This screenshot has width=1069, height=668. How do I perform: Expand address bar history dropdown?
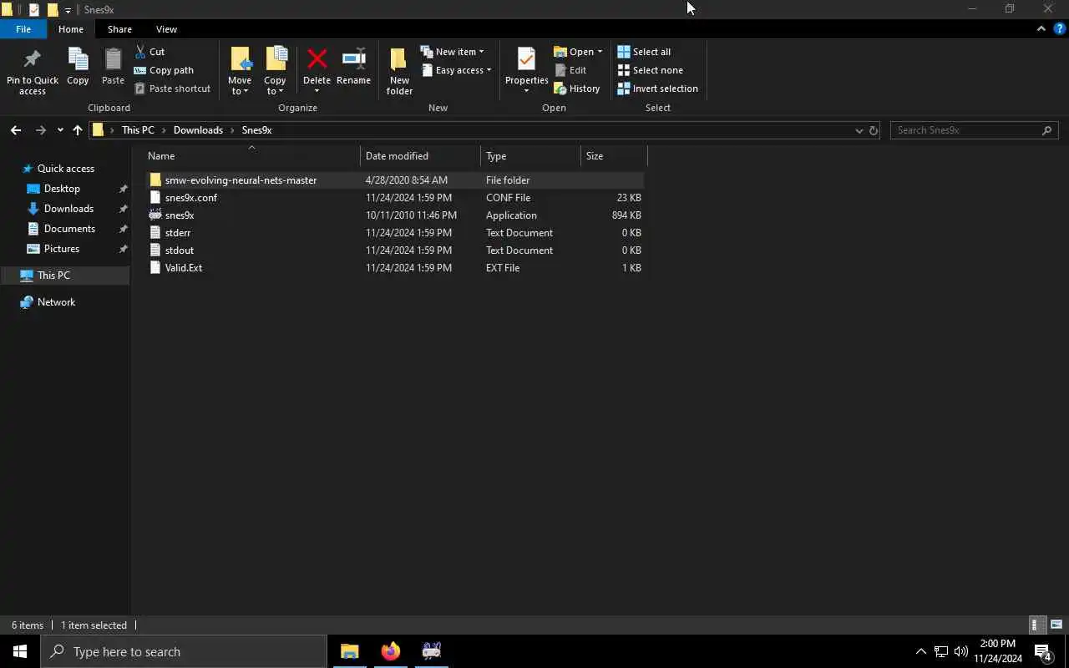859,130
